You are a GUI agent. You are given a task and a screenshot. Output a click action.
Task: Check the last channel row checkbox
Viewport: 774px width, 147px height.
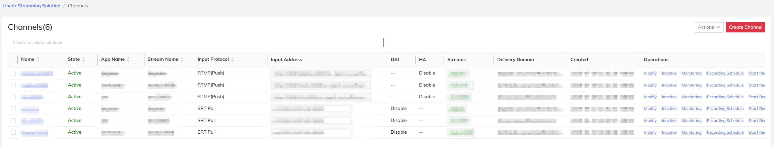[x=13, y=132]
